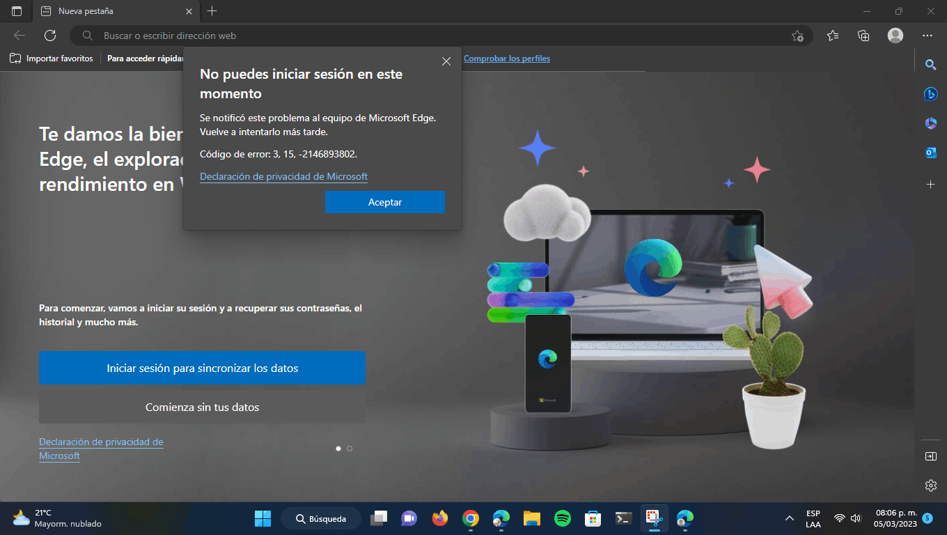Launch Google Chrome from the taskbar
The width and height of the screenshot is (947, 535).
click(x=471, y=518)
